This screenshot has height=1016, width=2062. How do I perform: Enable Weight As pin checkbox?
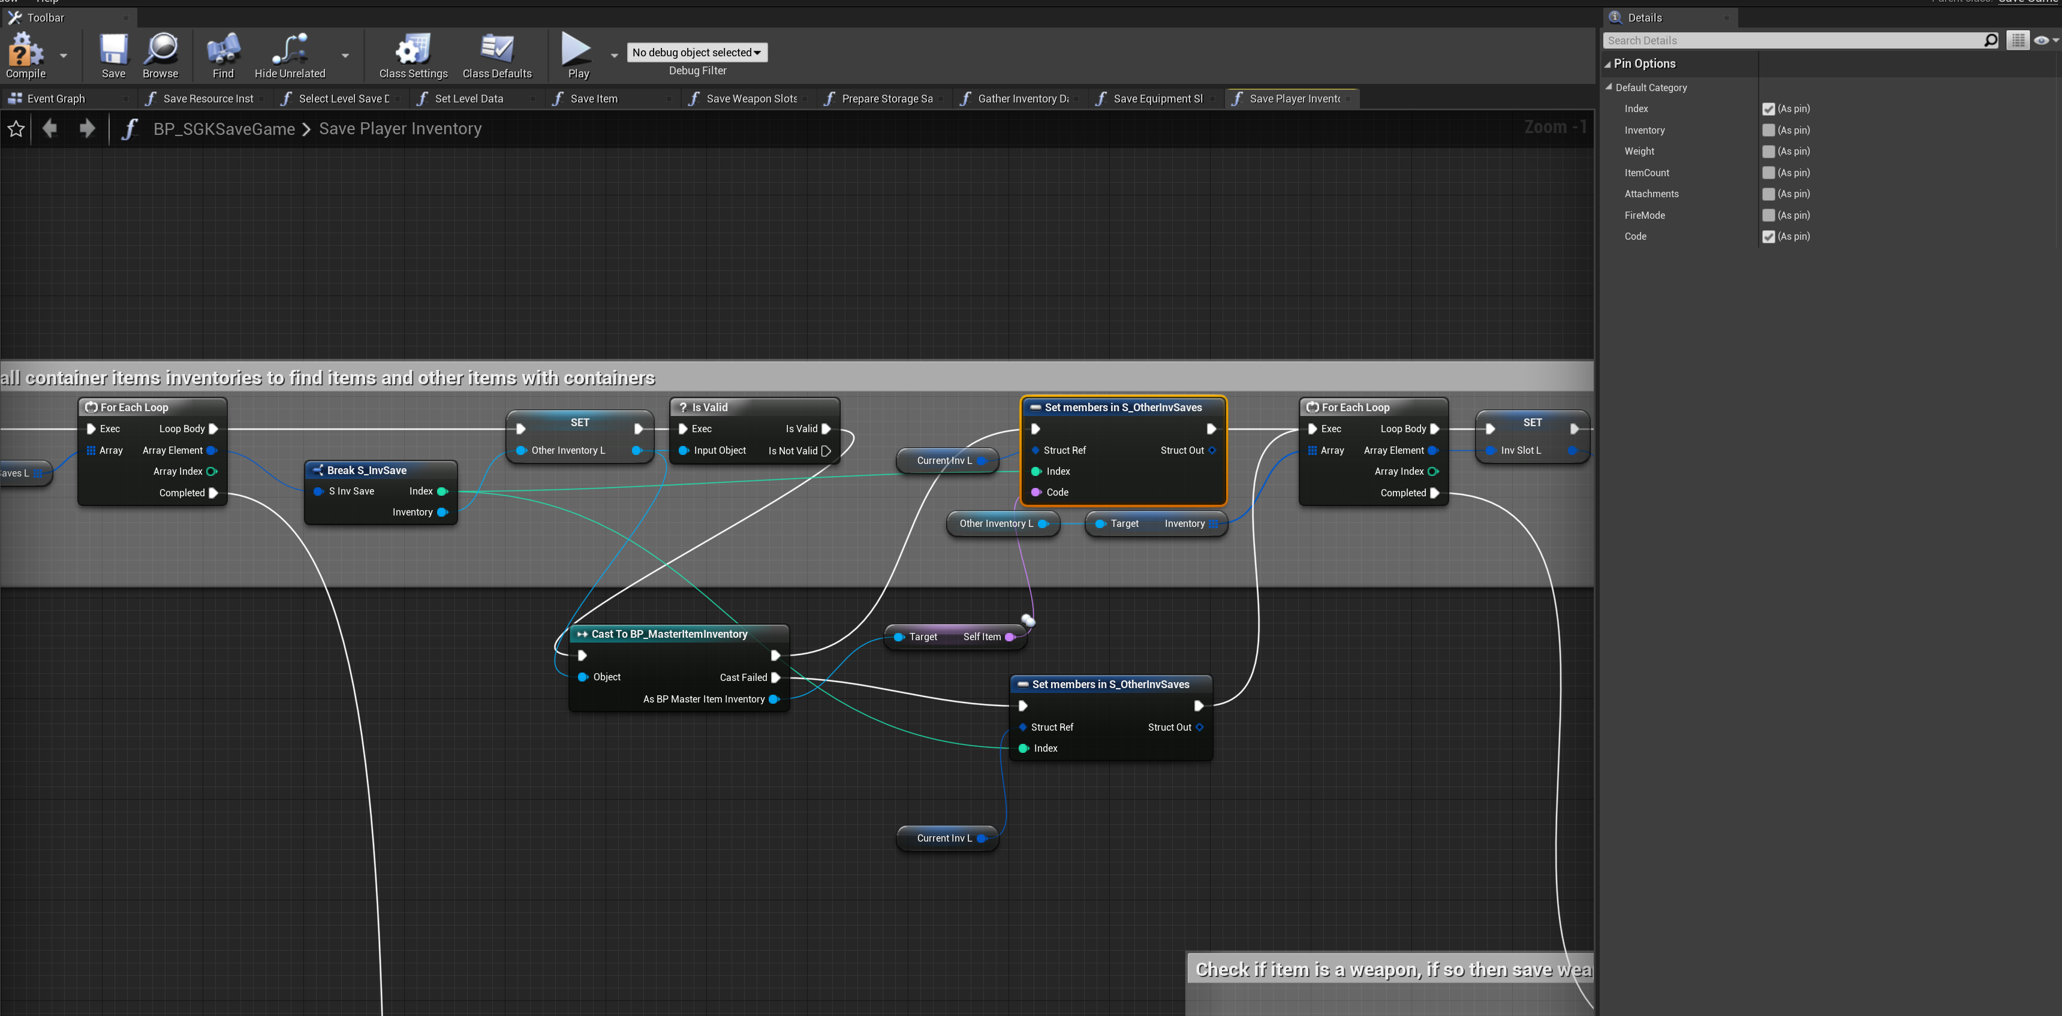tap(1768, 151)
